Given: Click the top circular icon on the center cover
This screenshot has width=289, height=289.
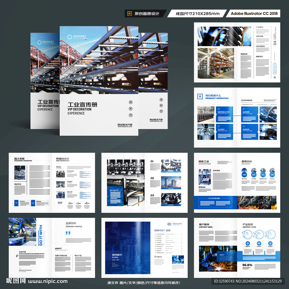Looking at the screenshot, I should point(131,102).
